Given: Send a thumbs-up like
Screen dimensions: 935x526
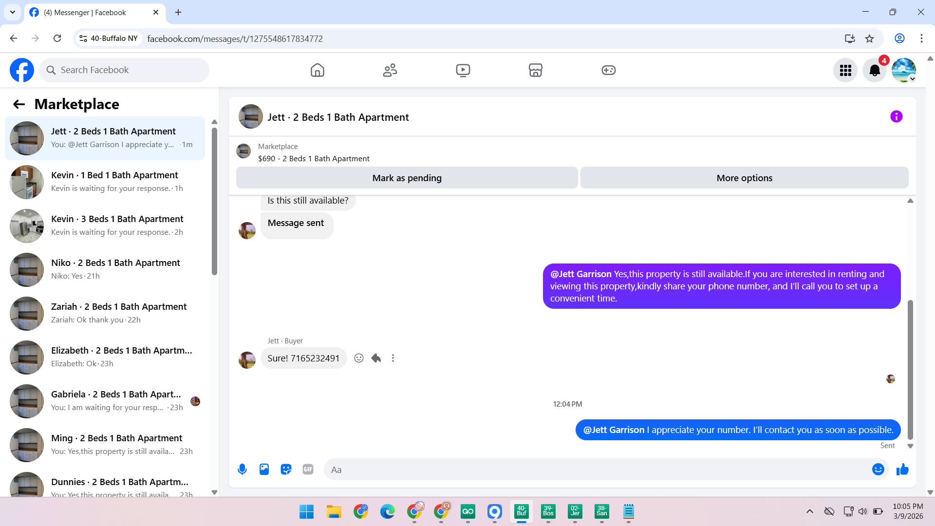Looking at the screenshot, I should tap(902, 470).
